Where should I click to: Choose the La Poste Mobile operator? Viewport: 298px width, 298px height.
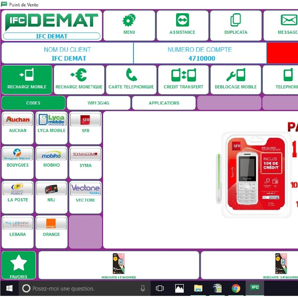(x=18, y=197)
